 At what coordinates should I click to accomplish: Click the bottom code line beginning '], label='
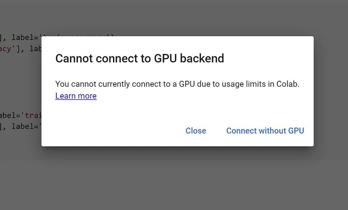(20, 126)
